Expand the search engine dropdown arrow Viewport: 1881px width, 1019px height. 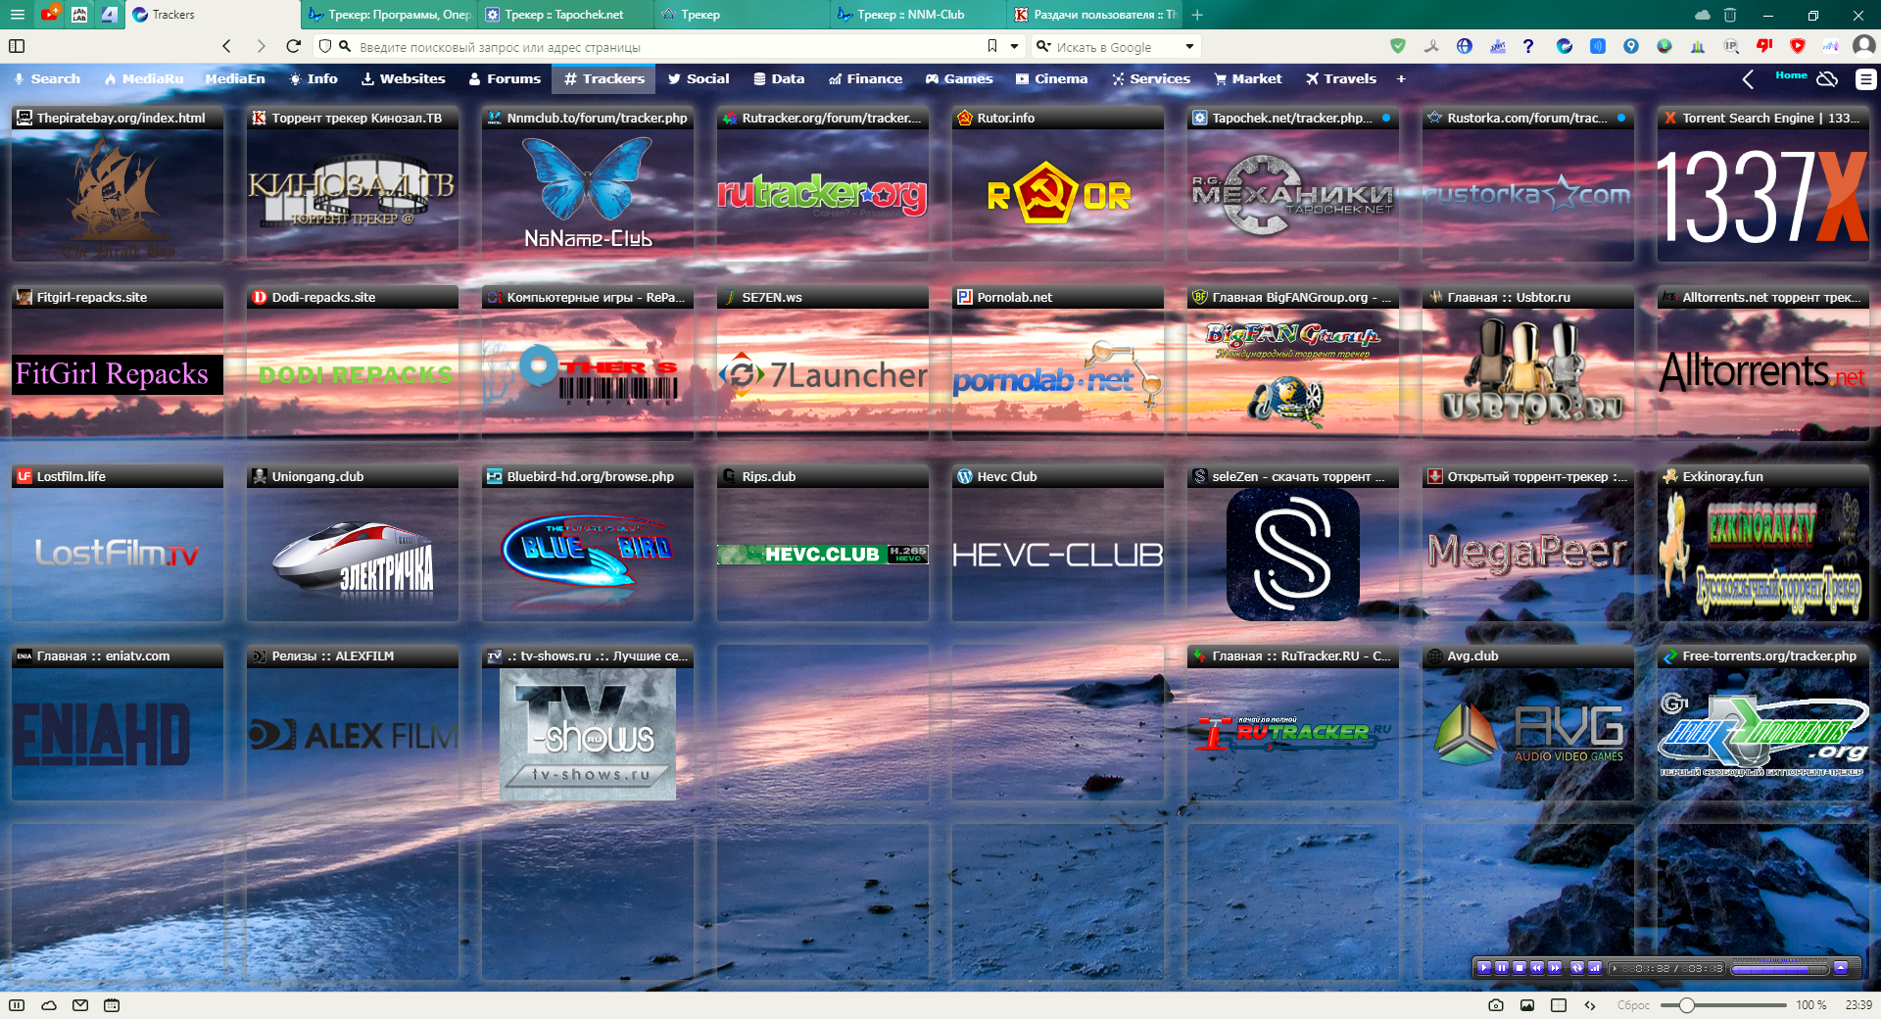coord(1189,46)
